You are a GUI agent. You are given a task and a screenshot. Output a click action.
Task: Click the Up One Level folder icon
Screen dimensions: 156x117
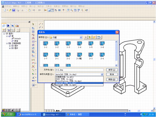pyautogui.click(x=90, y=37)
